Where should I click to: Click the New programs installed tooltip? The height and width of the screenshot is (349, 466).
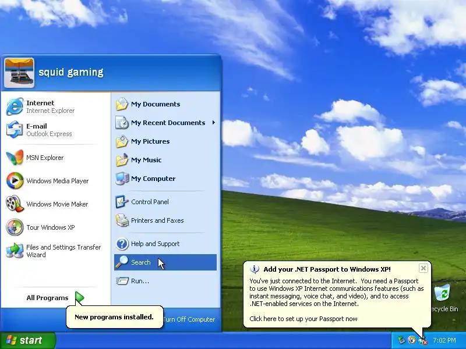click(x=114, y=317)
